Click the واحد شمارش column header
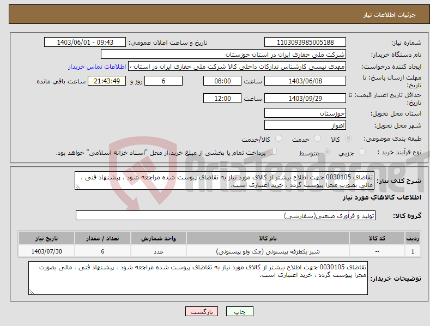Screen dimensions: 430x326 159,238
